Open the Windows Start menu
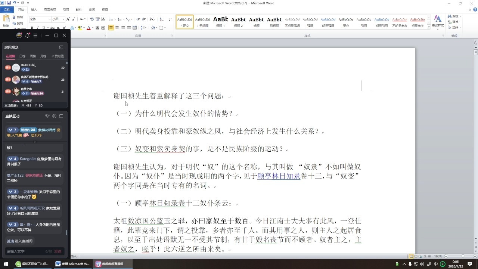This screenshot has height=269, width=478. 6,264
